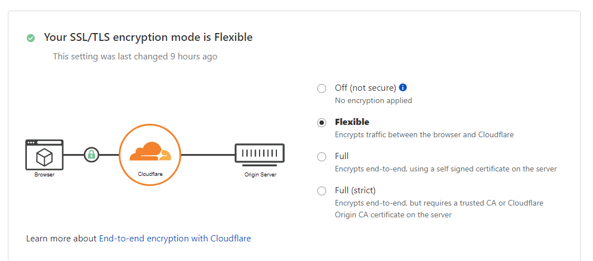593x261 pixels.
Task: Click the Full option label text
Action: pos(342,156)
